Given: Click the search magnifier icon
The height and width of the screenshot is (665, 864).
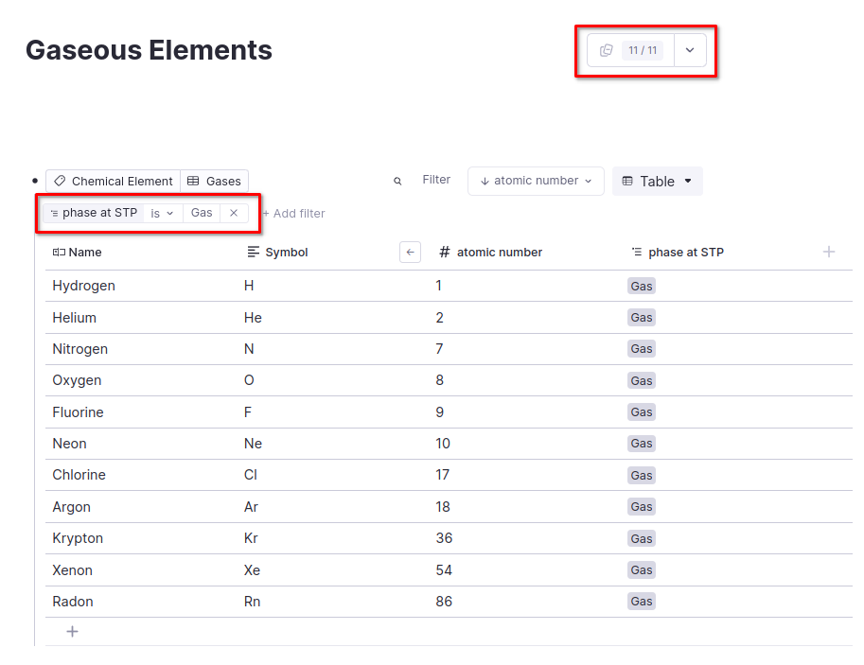Looking at the screenshot, I should pyautogui.click(x=397, y=181).
